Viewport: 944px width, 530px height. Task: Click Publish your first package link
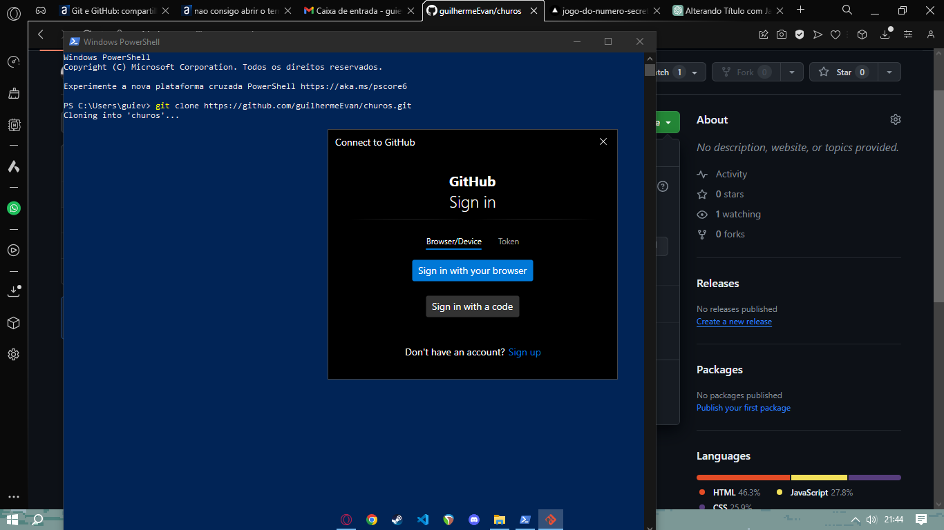click(x=744, y=408)
